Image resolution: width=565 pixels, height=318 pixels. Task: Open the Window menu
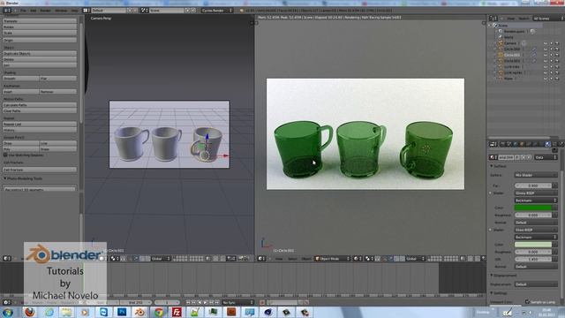(x=61, y=11)
